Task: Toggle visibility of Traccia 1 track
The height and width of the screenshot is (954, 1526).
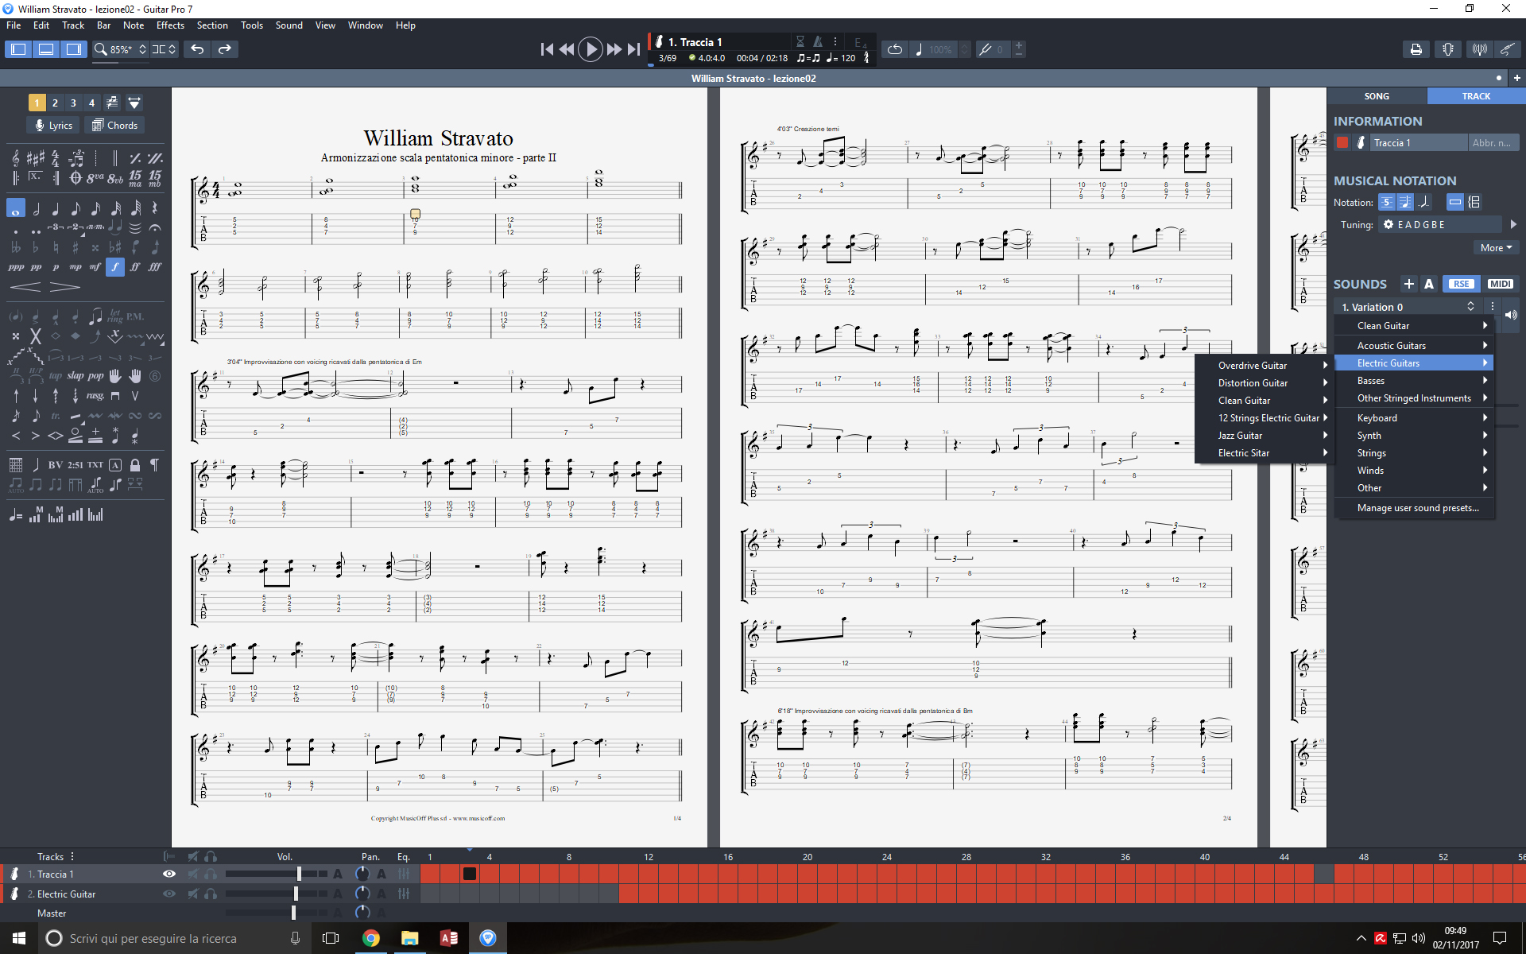Action: [x=169, y=874]
